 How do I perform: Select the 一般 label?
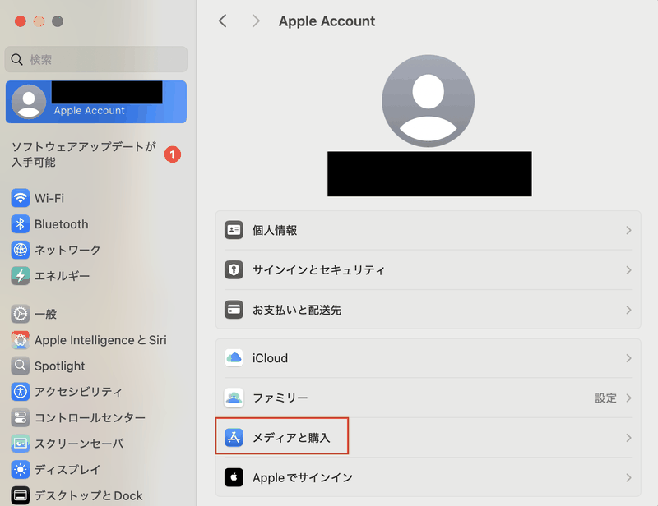coord(45,314)
